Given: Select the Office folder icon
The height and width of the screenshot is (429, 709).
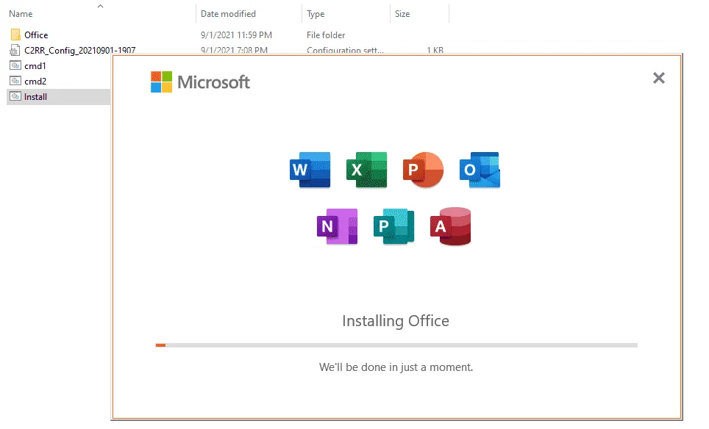Looking at the screenshot, I should 15,35.
